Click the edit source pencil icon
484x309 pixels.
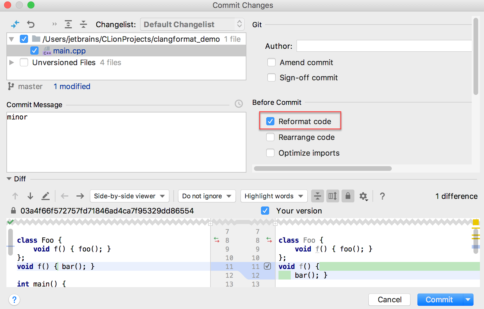pos(46,196)
